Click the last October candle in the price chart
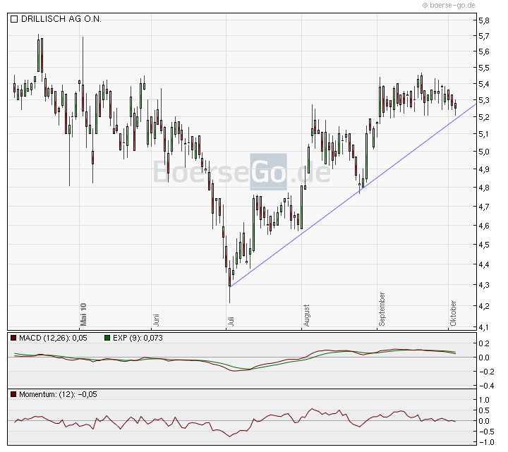The height and width of the screenshot is (452, 508). 455,107
